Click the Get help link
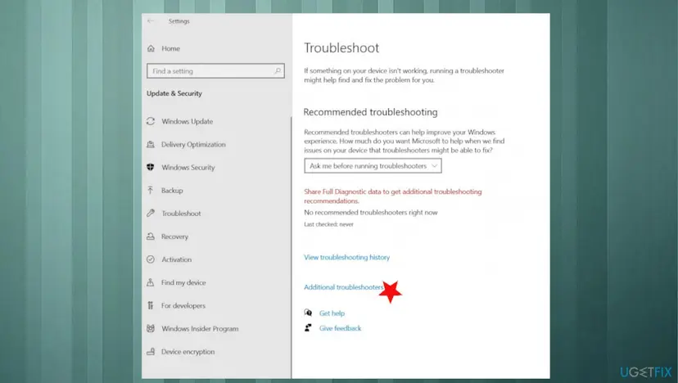The height and width of the screenshot is (383, 678). click(x=332, y=313)
